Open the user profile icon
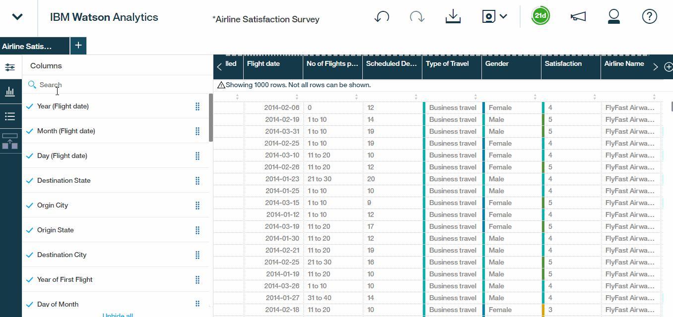The height and width of the screenshot is (317, 673). (614, 16)
